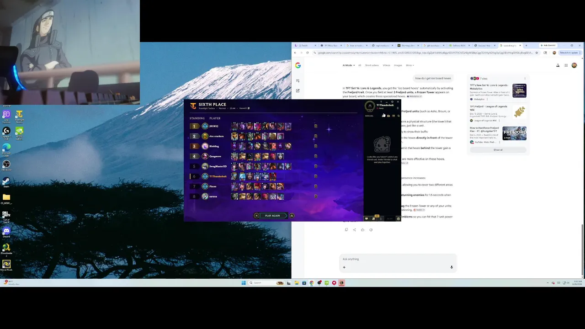Click plus attach icon under Ask anything
Screen dimensions: 585x329
(344, 267)
